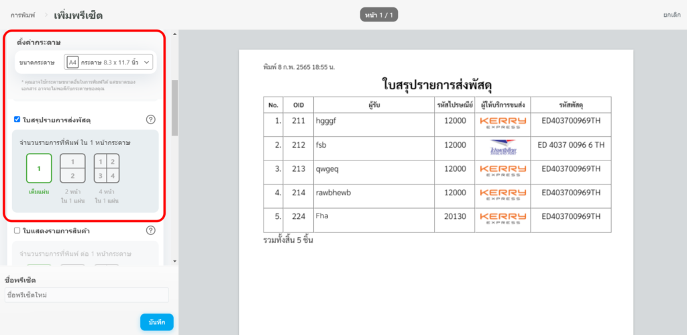Click the หน้า 1 / 1 page indicator
This screenshot has width=687, height=335.
(379, 15)
